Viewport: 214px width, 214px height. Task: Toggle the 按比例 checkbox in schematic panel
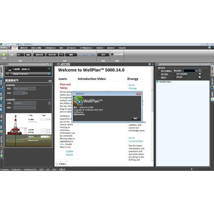coord(175,77)
